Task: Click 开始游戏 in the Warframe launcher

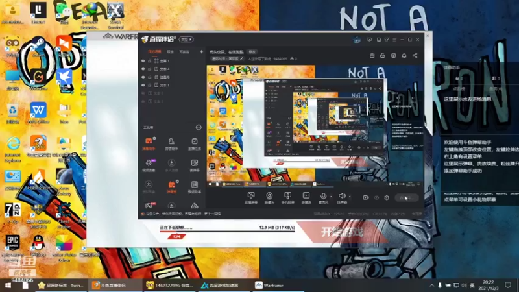Action: (x=343, y=232)
